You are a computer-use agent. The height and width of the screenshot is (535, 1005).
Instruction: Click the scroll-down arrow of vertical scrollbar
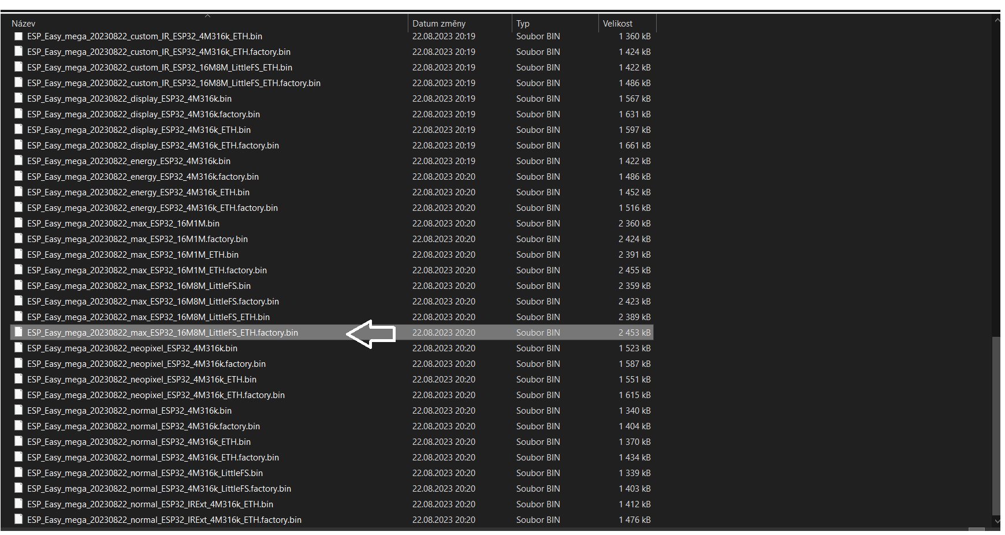[x=997, y=521]
